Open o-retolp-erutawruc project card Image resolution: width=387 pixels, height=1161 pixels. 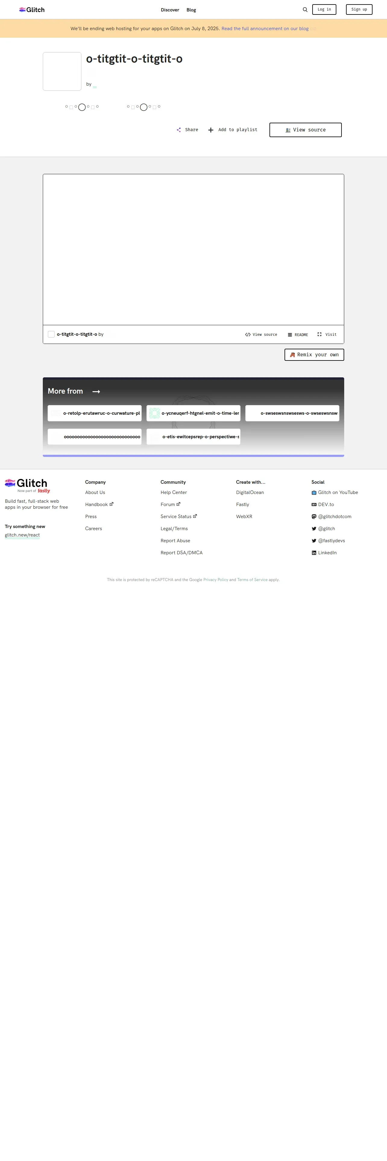pyautogui.click(x=95, y=413)
